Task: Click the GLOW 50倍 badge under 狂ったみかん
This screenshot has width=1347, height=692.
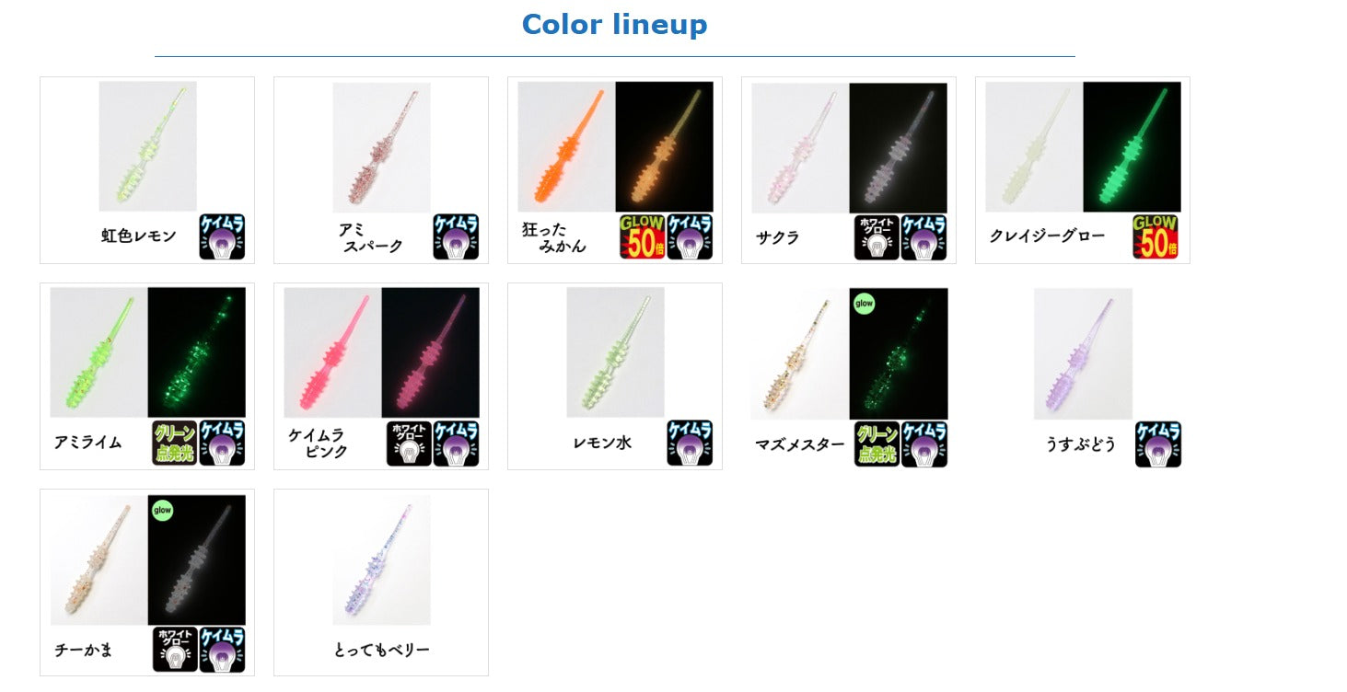Action: pos(642,236)
